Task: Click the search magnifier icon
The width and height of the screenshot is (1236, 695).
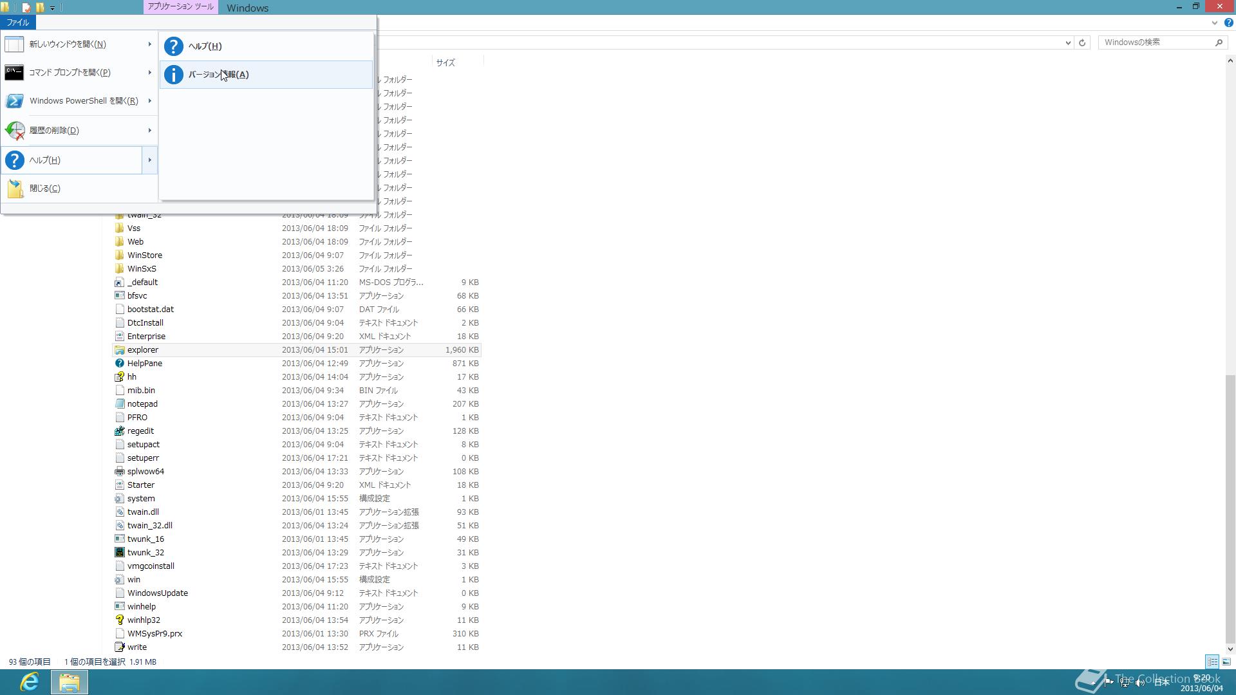Action: [1219, 42]
